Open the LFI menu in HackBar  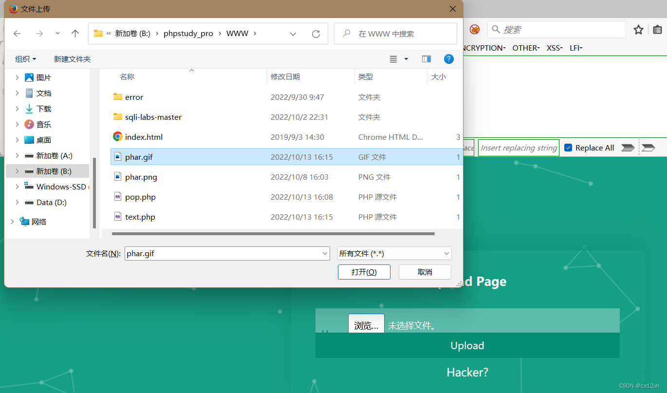point(576,48)
